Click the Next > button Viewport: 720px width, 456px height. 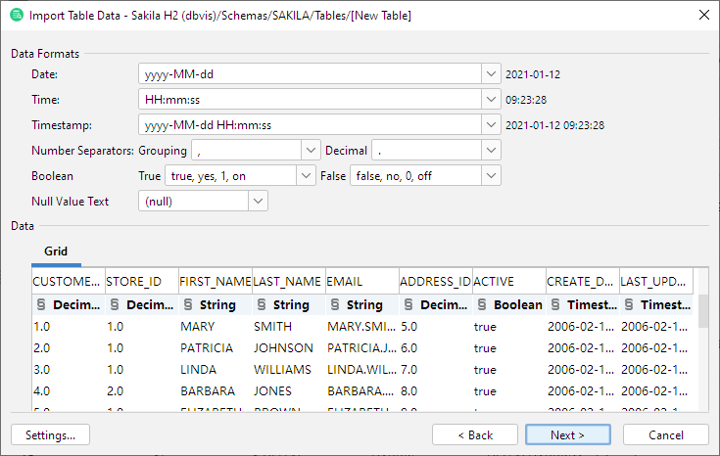tap(567, 434)
